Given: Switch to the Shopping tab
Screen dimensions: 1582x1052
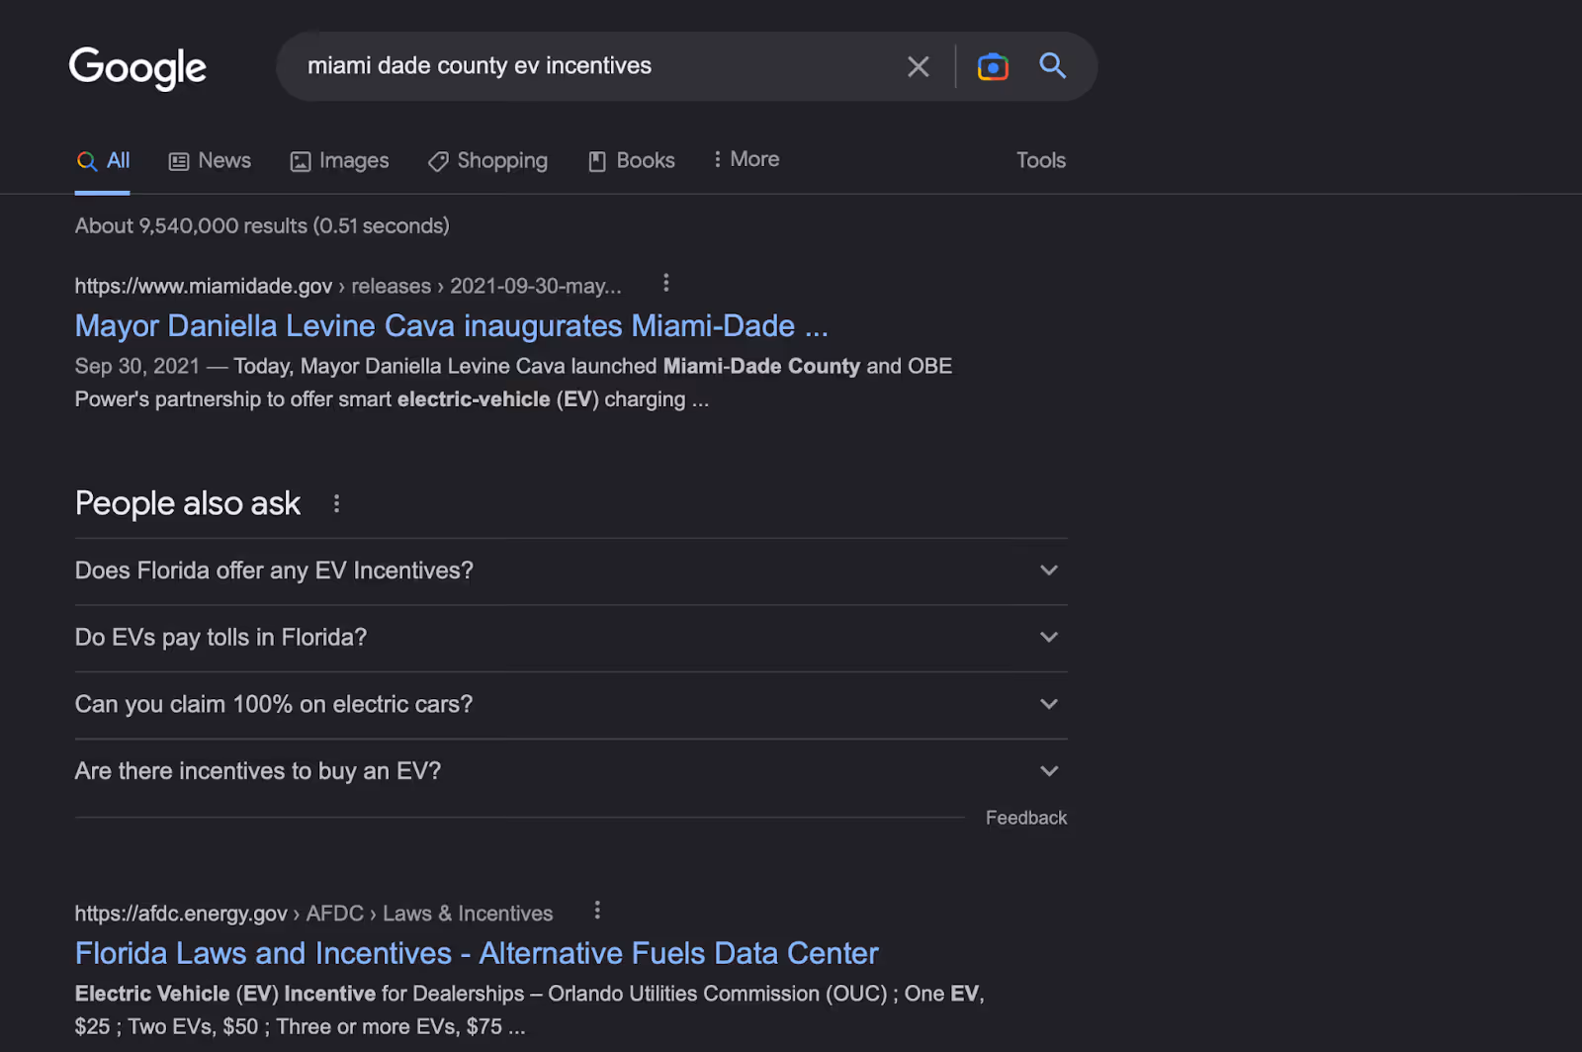Looking at the screenshot, I should point(487,160).
